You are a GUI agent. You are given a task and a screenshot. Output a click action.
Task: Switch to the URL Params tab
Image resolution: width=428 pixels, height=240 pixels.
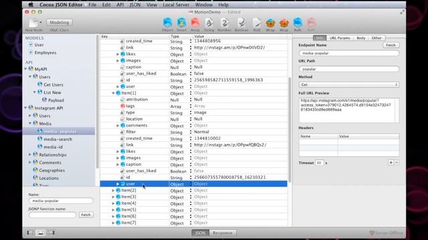pos(340,38)
